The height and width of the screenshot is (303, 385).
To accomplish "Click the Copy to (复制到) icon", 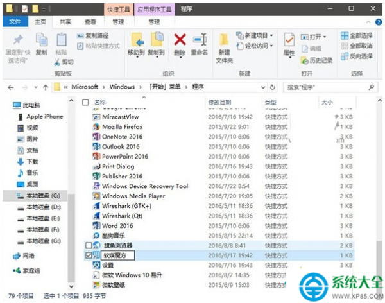I will pyautogui.click(x=157, y=39).
